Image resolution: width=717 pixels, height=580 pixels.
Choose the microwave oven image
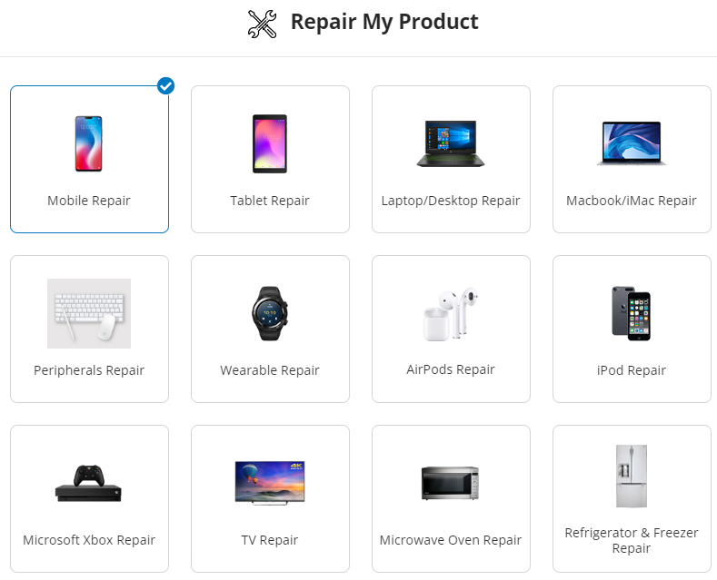pos(451,483)
